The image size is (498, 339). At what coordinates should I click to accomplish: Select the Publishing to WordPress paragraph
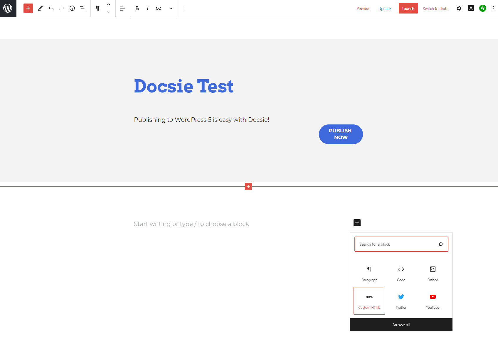(202, 120)
